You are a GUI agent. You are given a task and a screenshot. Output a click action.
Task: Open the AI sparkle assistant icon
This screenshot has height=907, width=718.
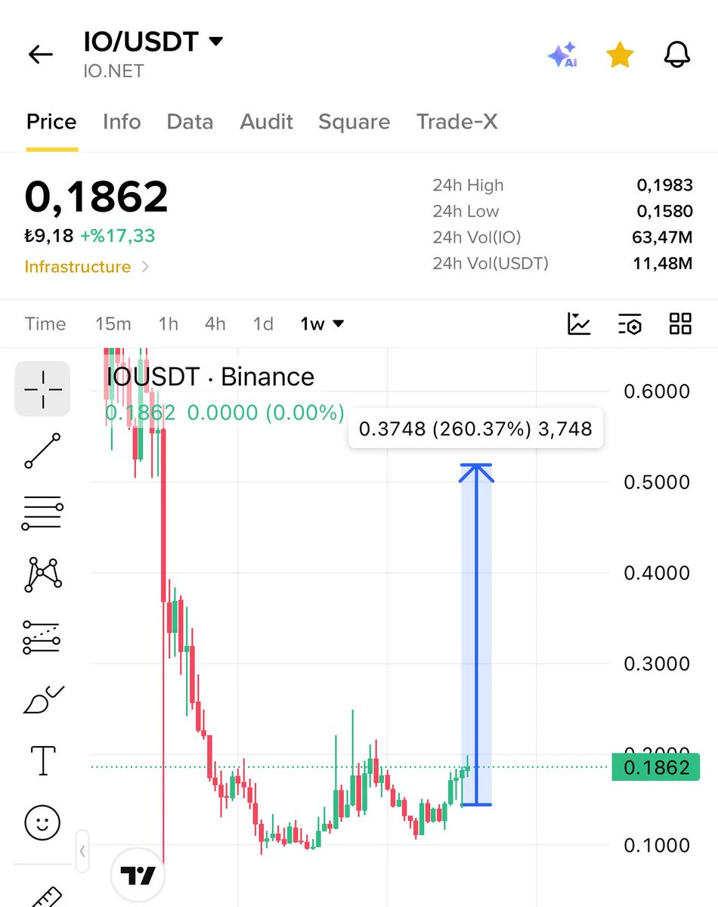pos(562,55)
